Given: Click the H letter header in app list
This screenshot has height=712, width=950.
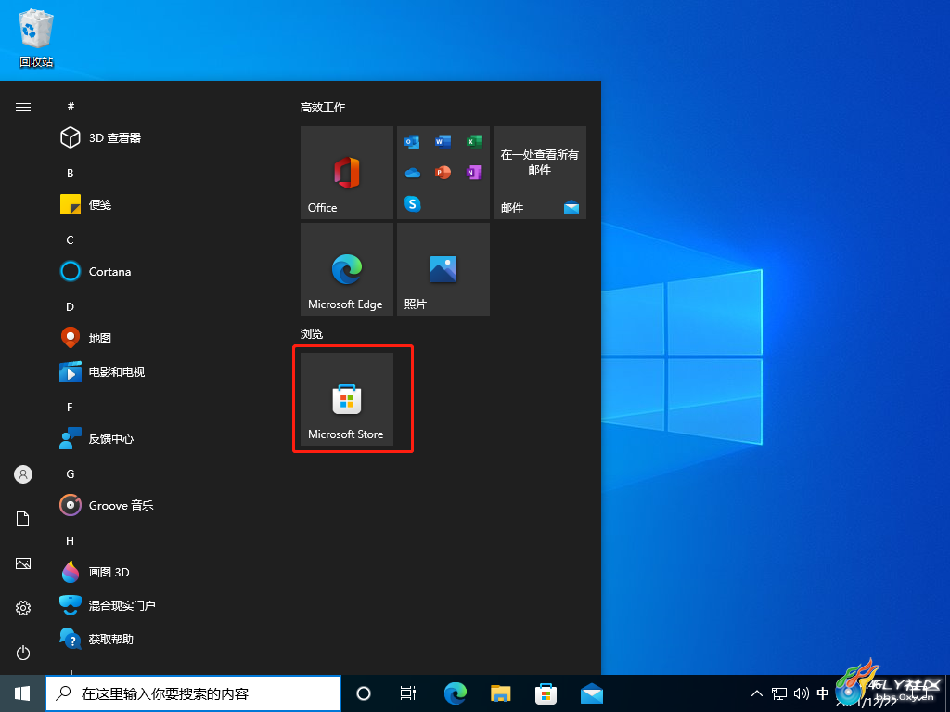Looking at the screenshot, I should pos(71,540).
